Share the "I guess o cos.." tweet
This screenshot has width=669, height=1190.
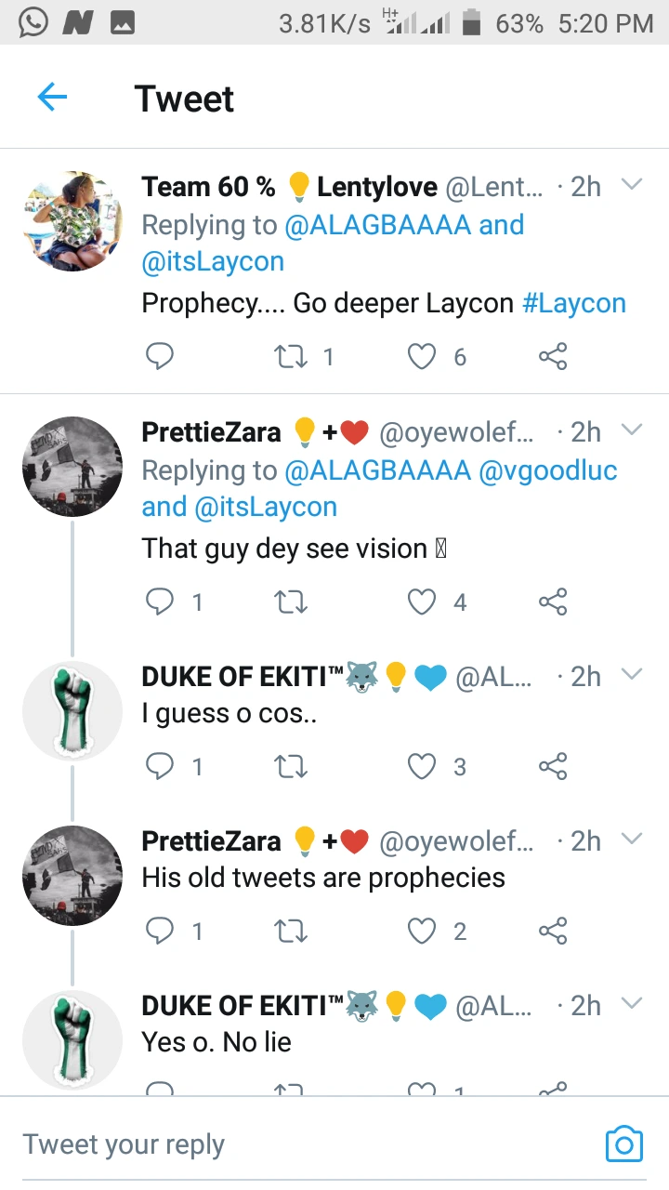point(553,766)
